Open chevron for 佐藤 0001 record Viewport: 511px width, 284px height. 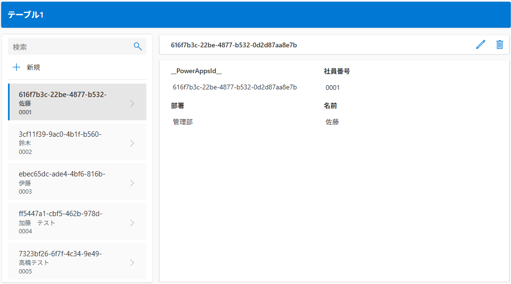coord(132,103)
